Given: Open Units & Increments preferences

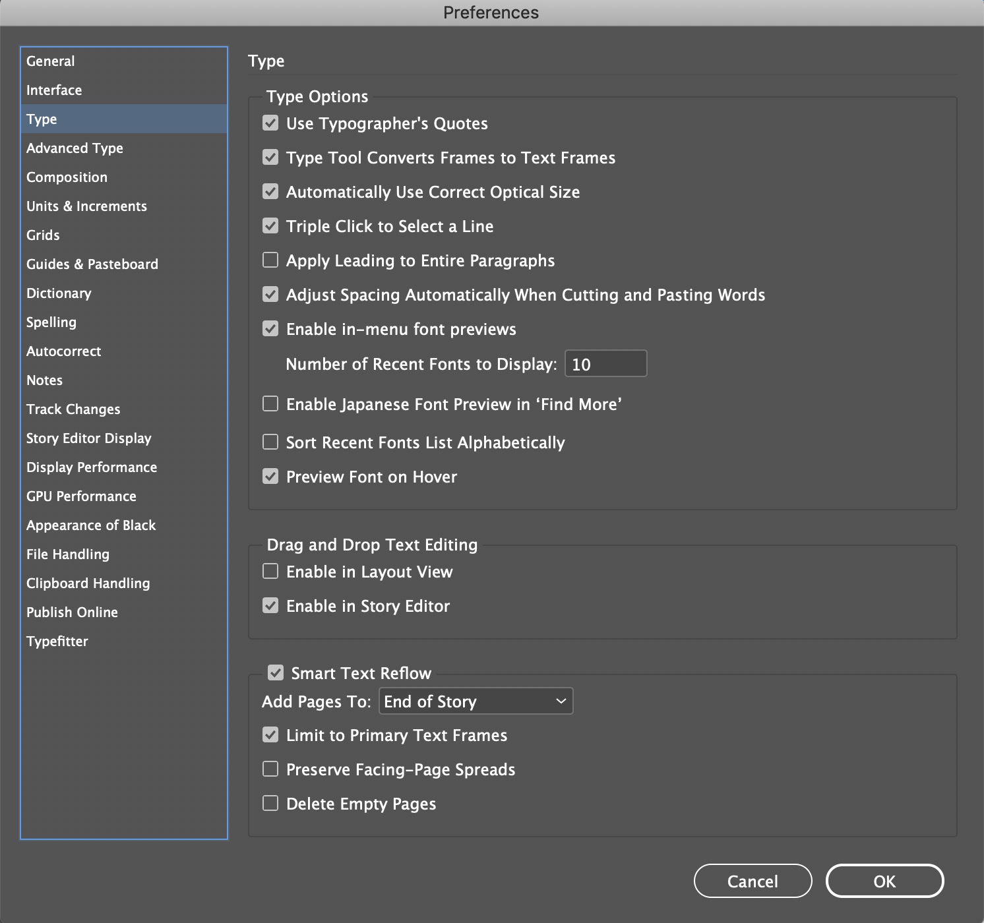Looking at the screenshot, I should [86, 206].
